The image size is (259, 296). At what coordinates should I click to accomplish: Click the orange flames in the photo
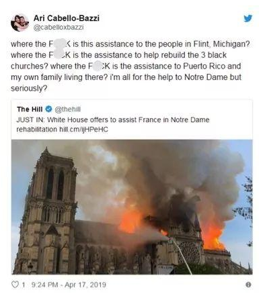(x=131, y=220)
